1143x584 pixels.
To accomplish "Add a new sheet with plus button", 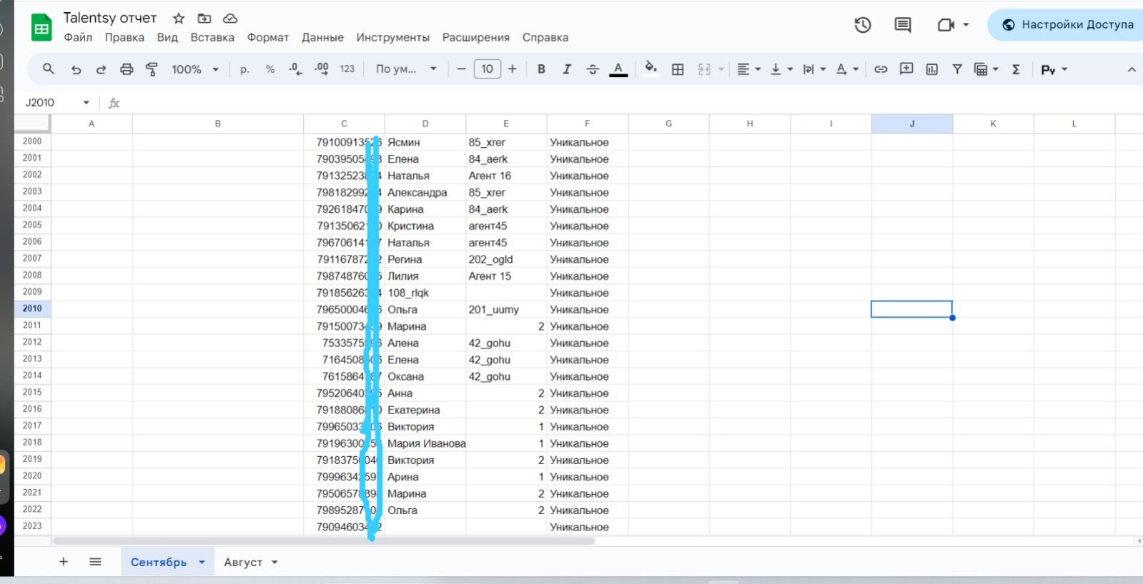I will click(64, 562).
